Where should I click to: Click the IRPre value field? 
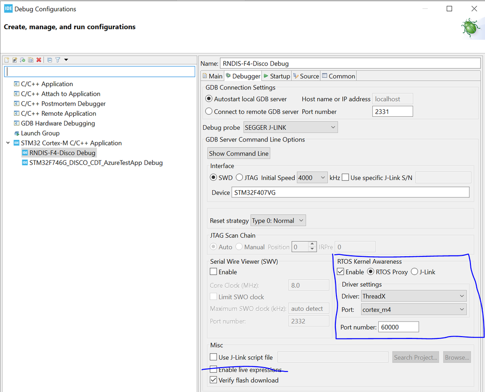coord(355,247)
